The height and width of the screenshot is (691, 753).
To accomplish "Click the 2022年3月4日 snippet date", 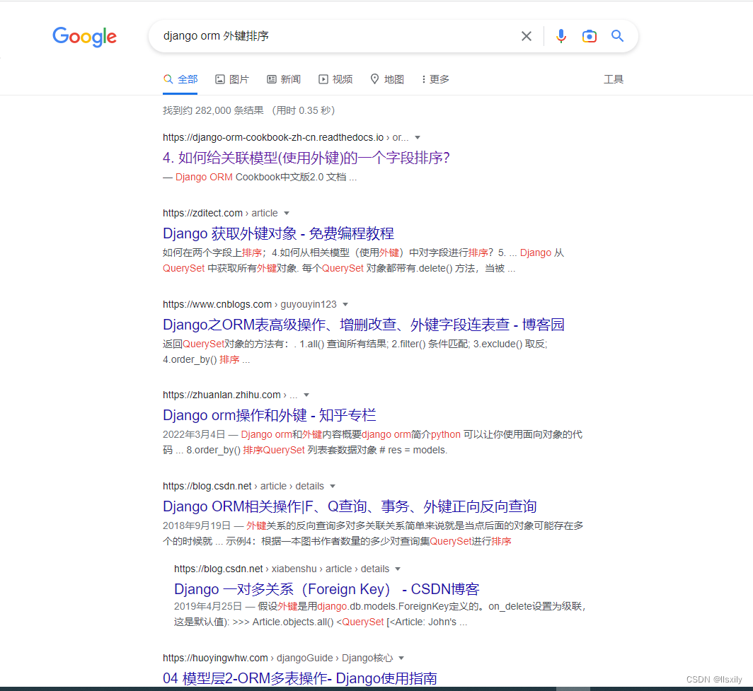I will coord(194,434).
